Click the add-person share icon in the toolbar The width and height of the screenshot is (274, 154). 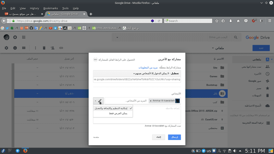[53, 48]
